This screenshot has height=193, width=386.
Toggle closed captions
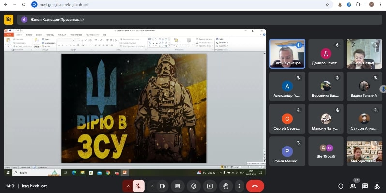coord(178,186)
